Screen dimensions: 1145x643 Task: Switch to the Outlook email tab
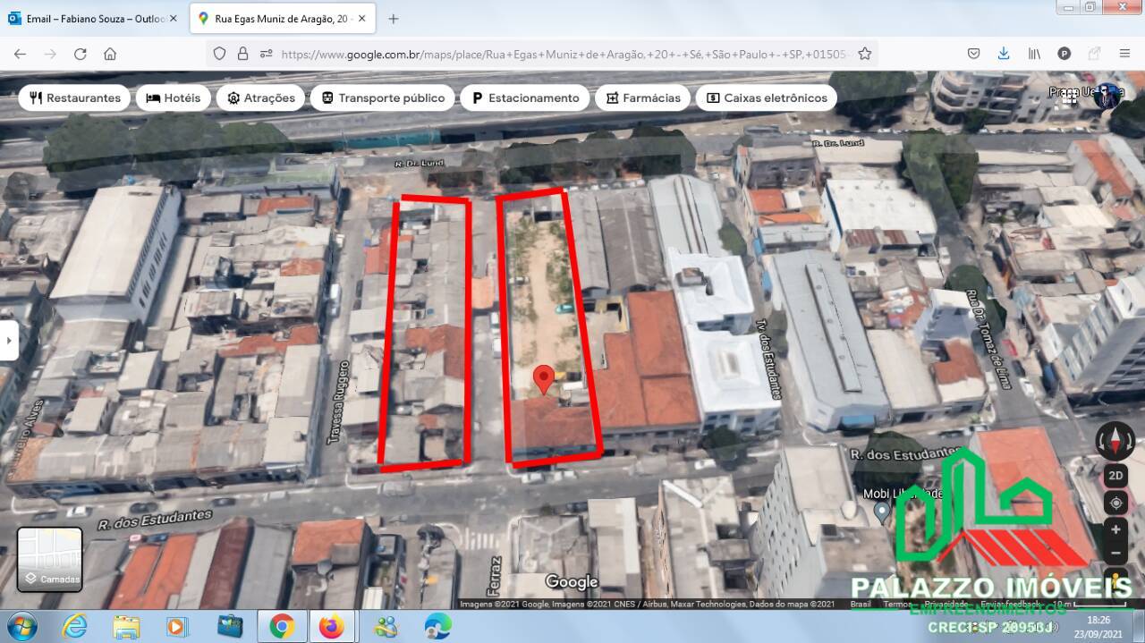pyautogui.click(x=89, y=17)
